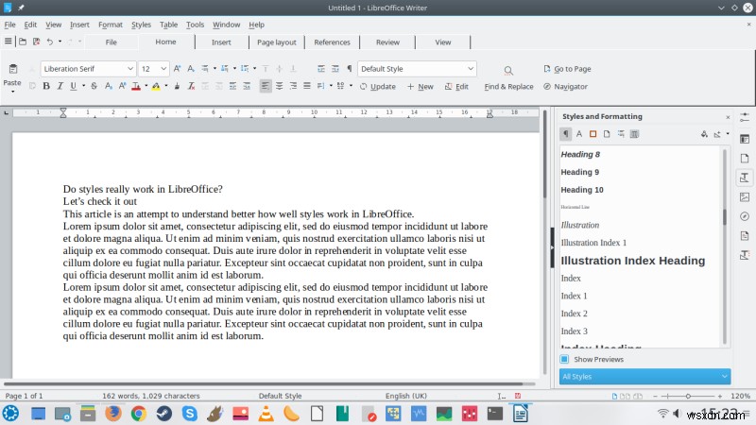Apply strikethrough formatting

(x=94, y=86)
